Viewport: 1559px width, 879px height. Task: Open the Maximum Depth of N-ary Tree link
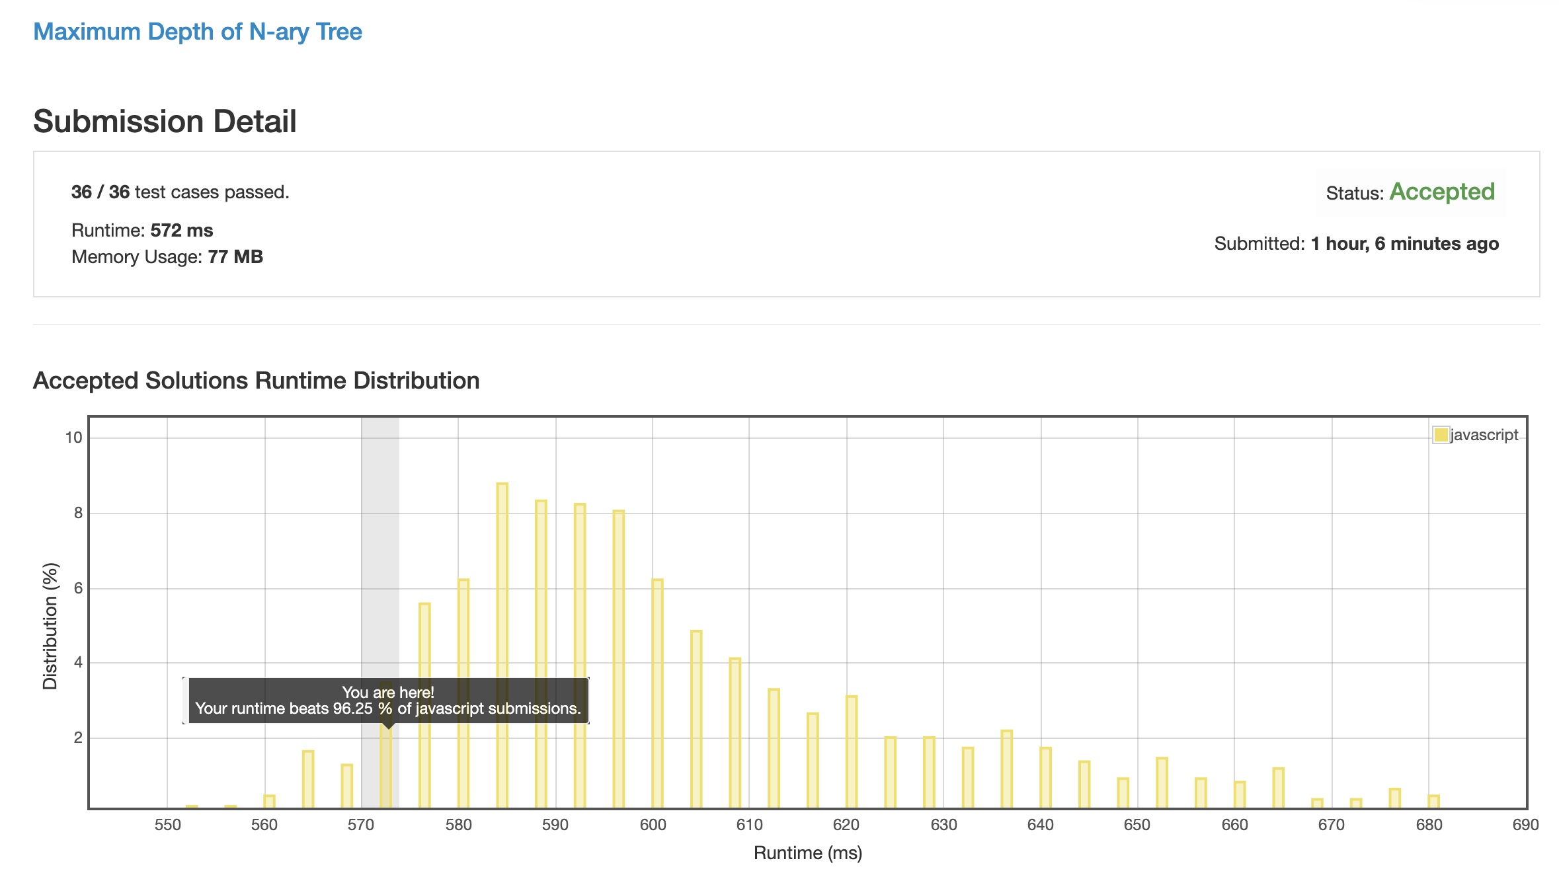tap(198, 32)
